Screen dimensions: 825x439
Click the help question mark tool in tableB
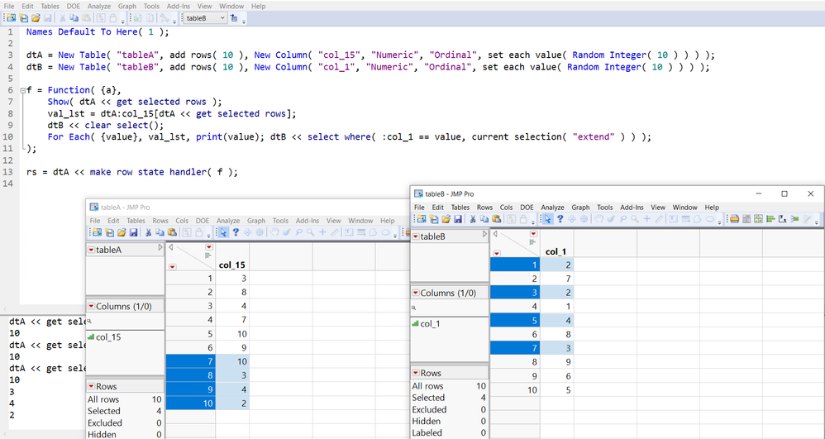point(560,219)
